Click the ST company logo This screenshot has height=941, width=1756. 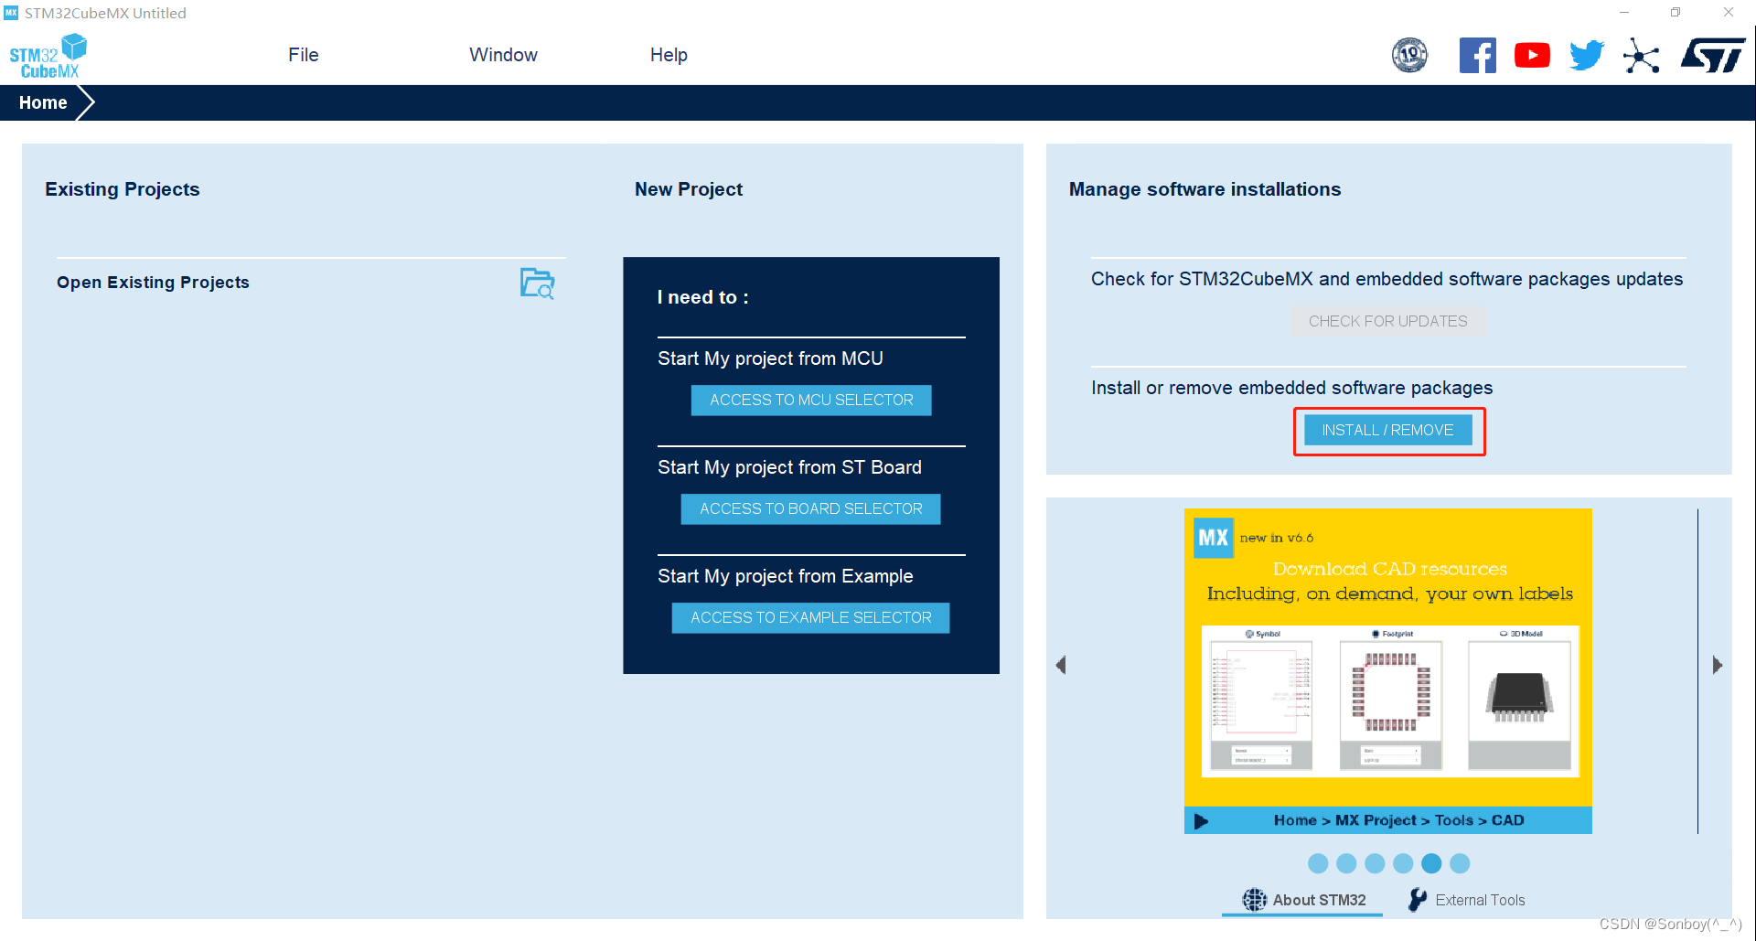(x=1713, y=56)
